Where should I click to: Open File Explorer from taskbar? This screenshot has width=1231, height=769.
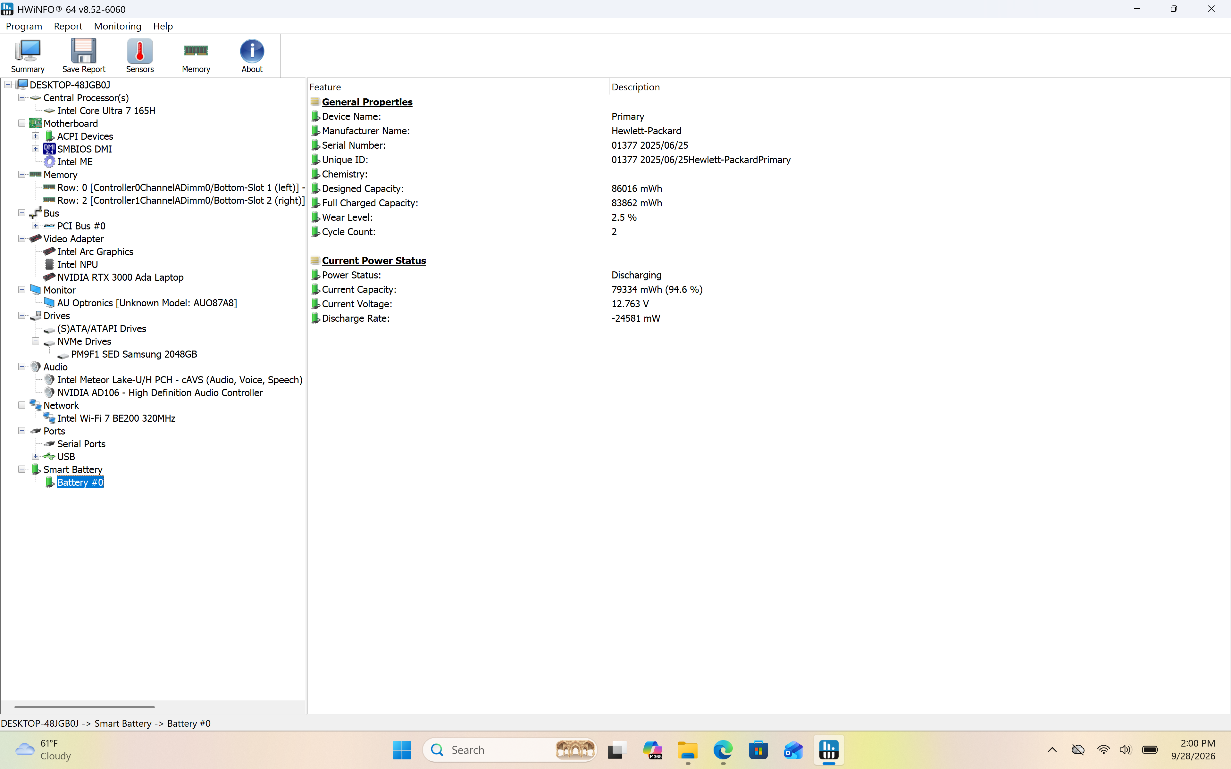coord(688,750)
